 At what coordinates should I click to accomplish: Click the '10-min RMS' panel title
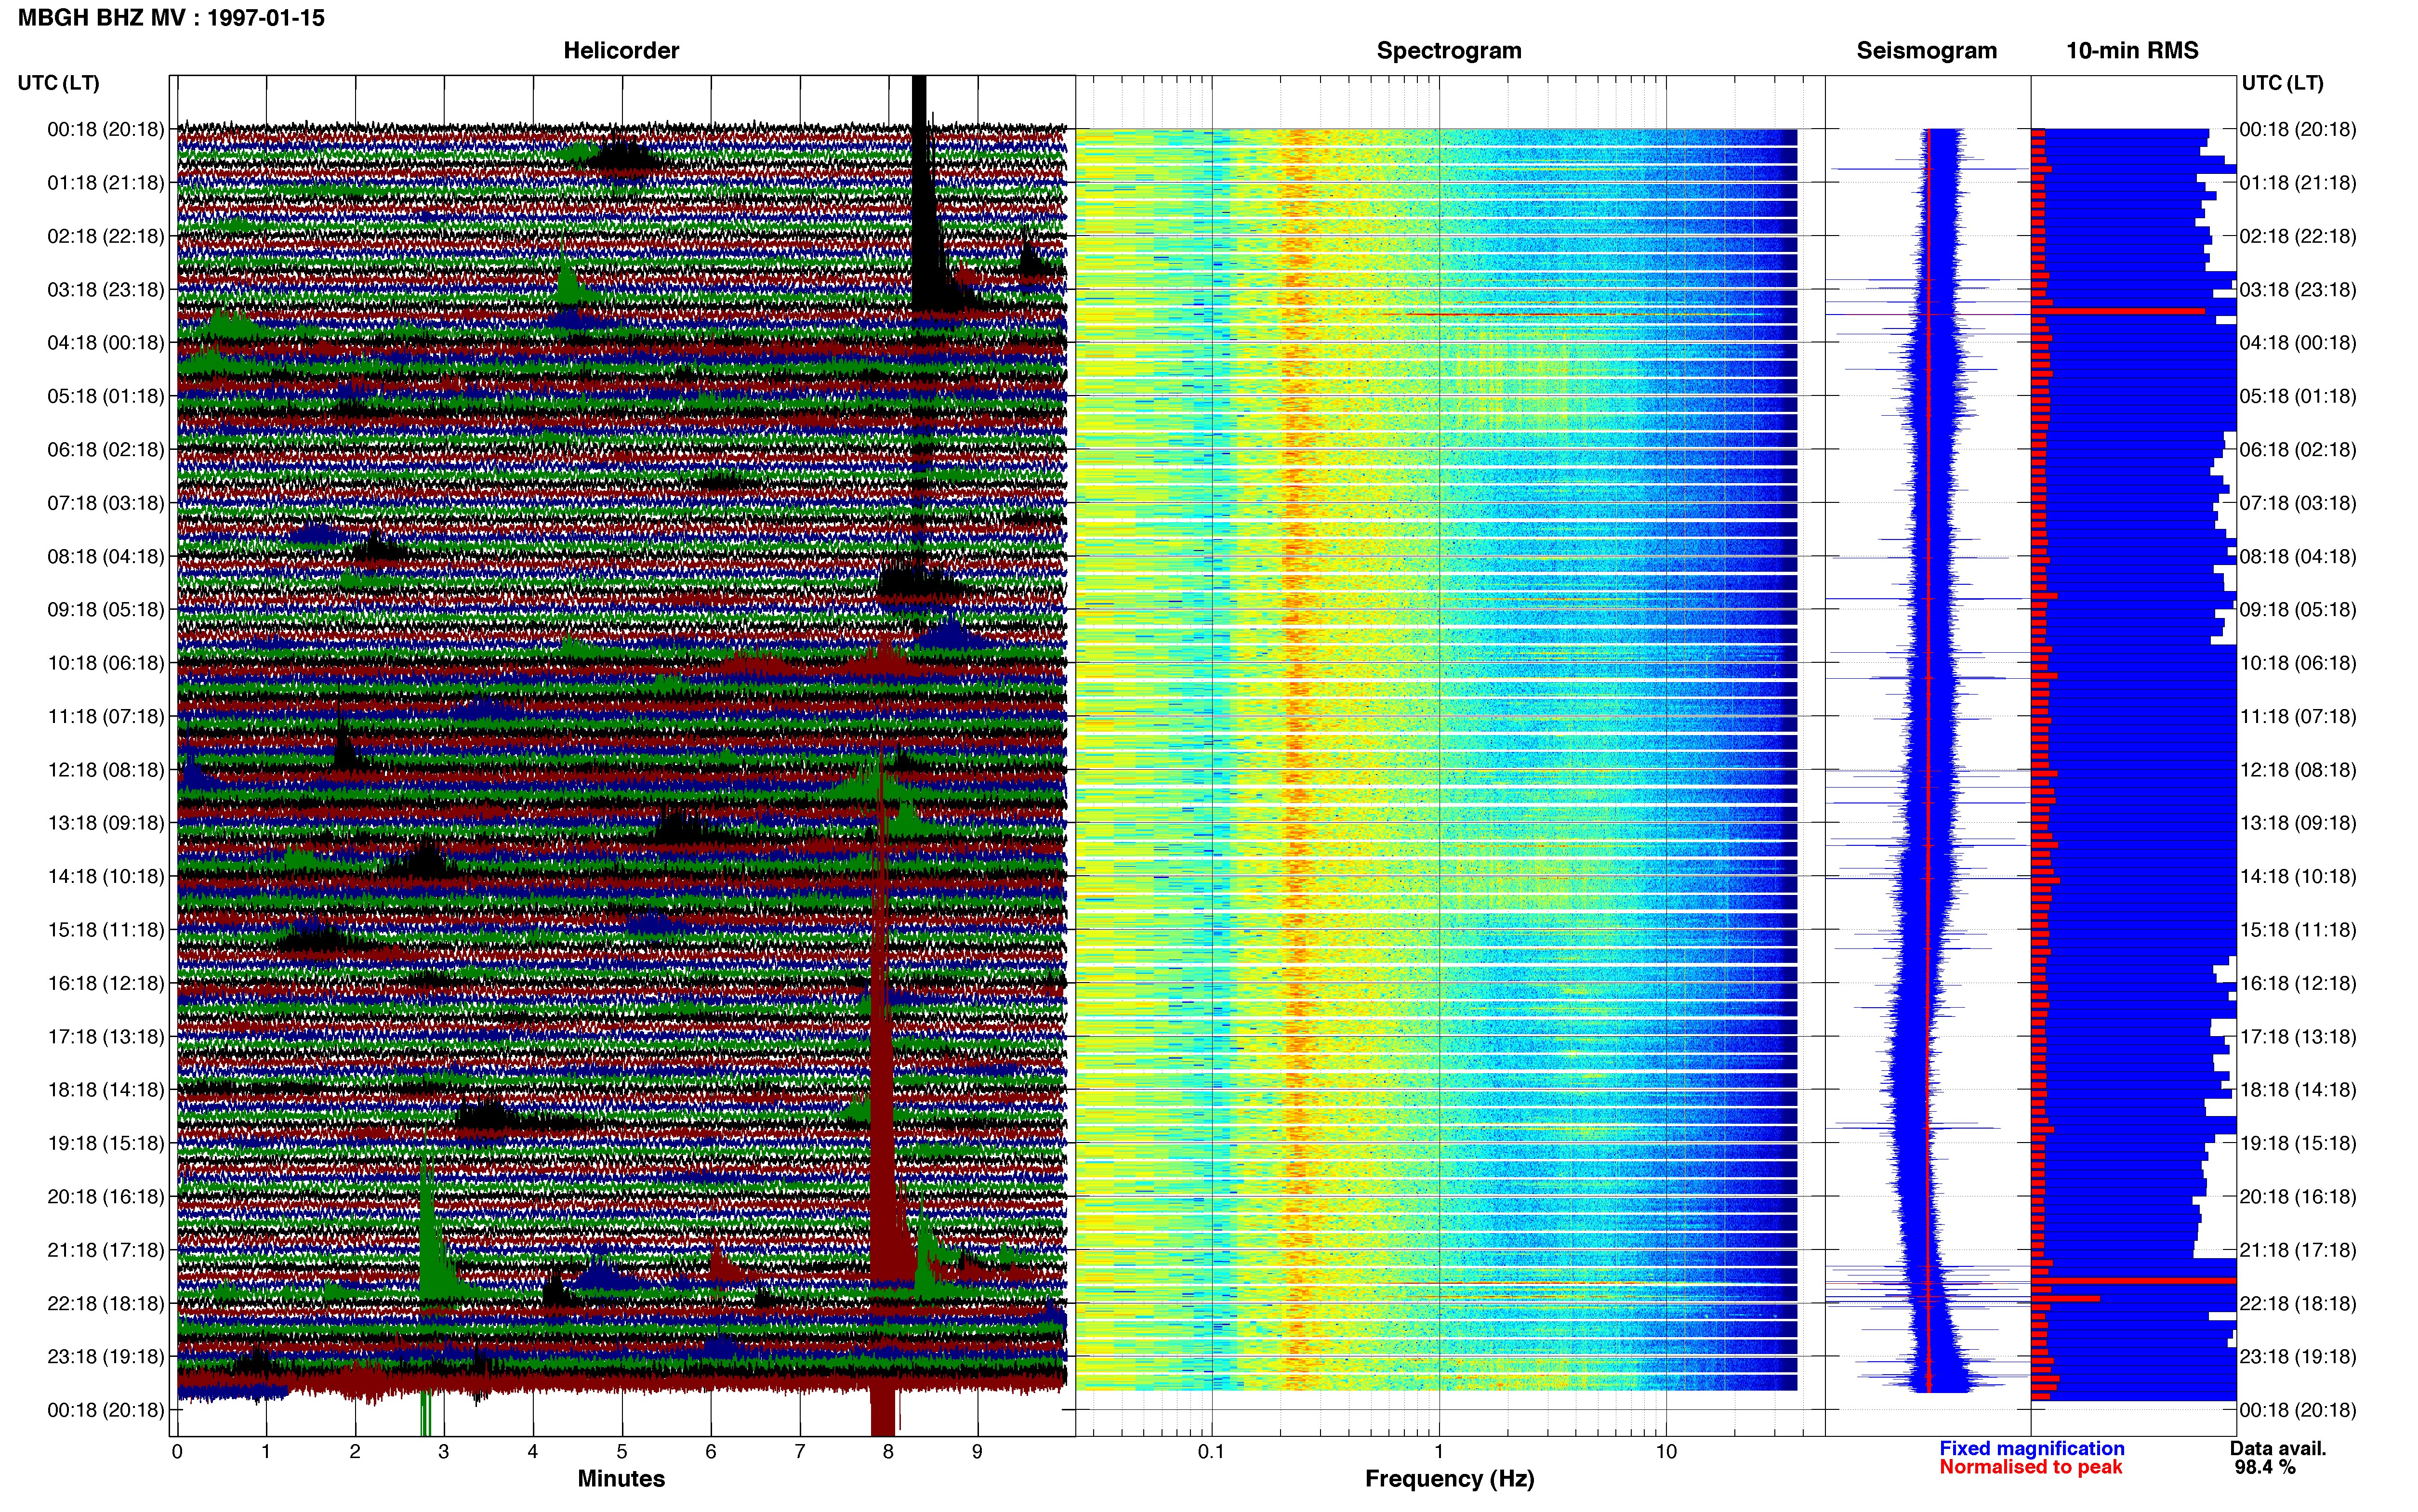click(2132, 50)
